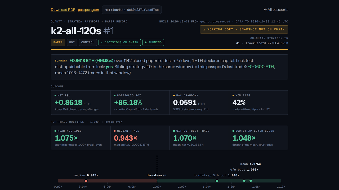This screenshot has height=190, width=339.
Task: Select the Net P&L outcome card
Action: (x=81, y=103)
